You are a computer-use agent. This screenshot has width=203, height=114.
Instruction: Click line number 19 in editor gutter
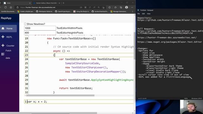point(26,38)
